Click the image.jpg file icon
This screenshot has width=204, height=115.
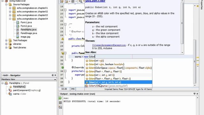click(18, 37)
